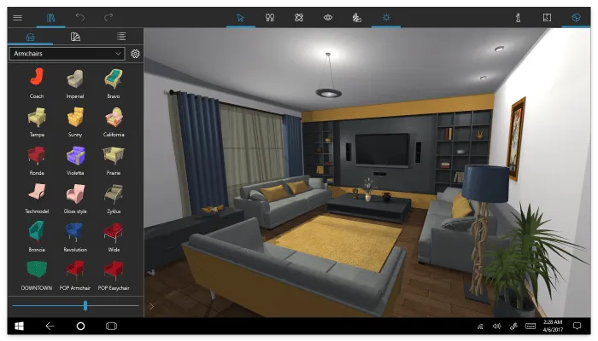Undo the last action
The image size is (598, 341).
tap(80, 17)
